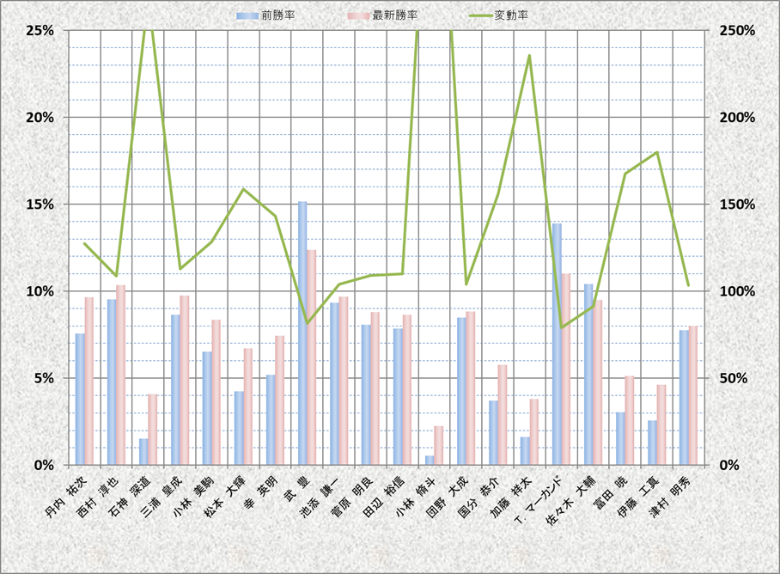
Task: Click the pink 最新勝率 bar for 武 豊
Action: tap(312, 357)
